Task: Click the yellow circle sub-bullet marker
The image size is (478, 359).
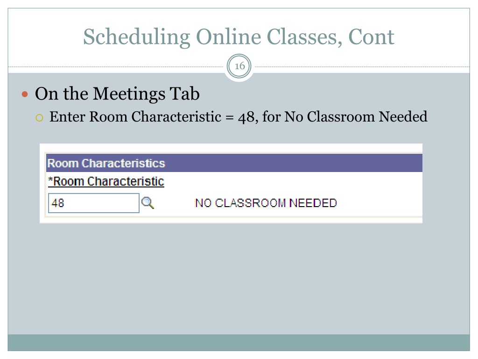Action: [39, 118]
